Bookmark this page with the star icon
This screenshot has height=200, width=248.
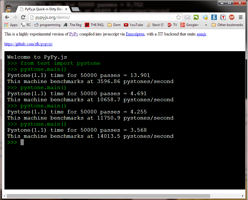178,17
